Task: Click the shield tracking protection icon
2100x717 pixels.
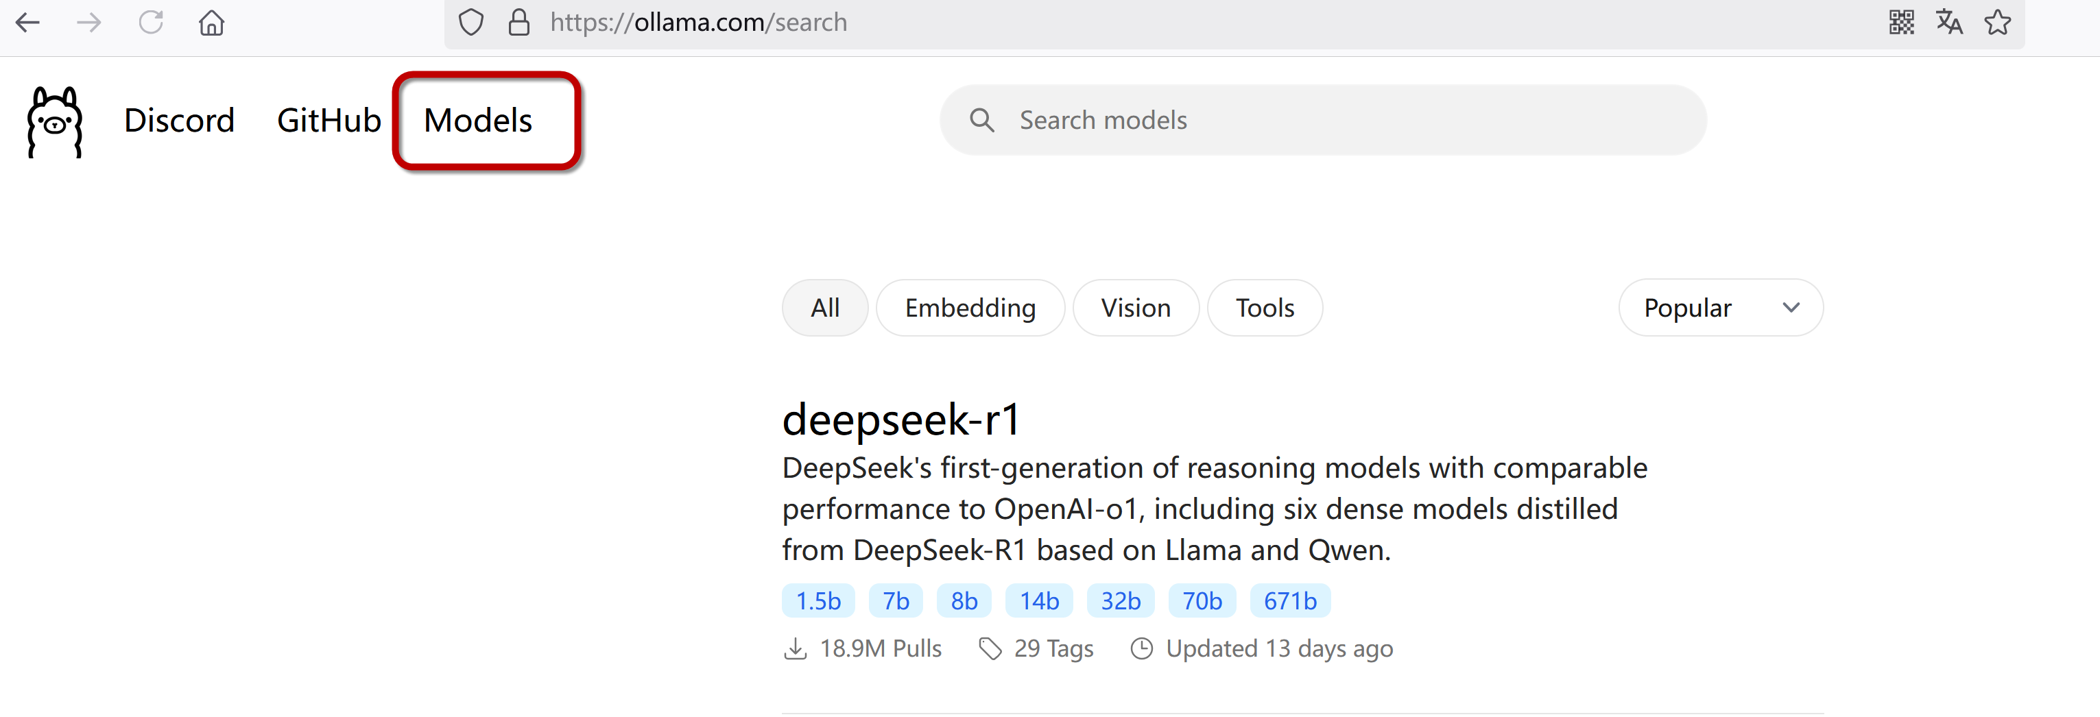Action: [471, 22]
